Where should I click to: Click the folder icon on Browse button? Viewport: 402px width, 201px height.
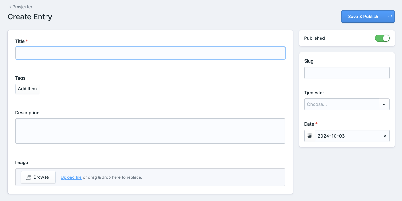(x=29, y=177)
